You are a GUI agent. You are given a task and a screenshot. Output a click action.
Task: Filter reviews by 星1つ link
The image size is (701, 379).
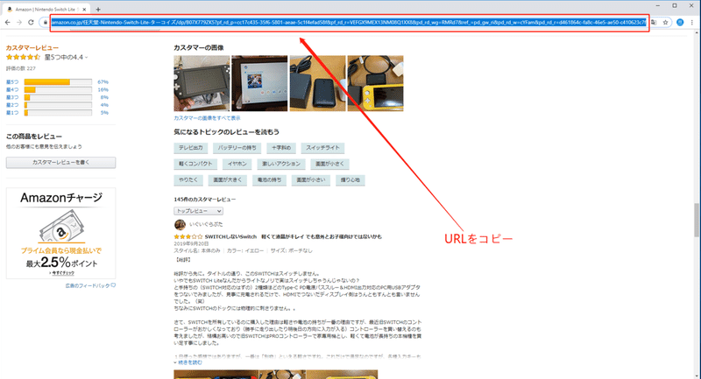click(12, 113)
